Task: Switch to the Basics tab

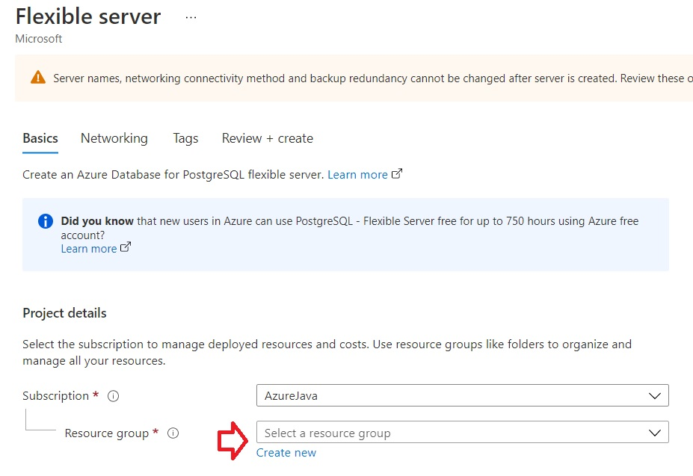Action: click(x=40, y=139)
